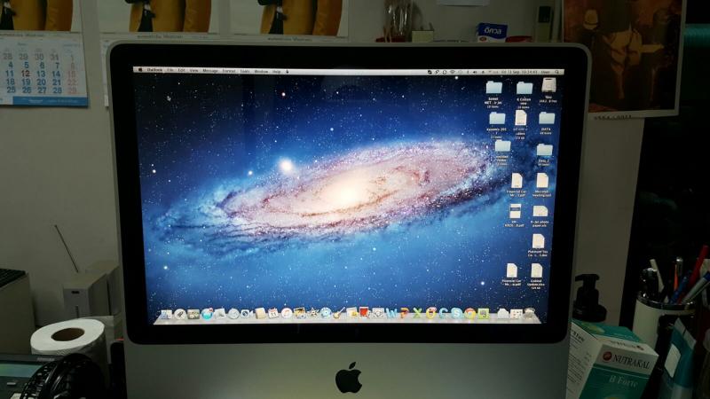Launch Skype S icon in Dock
The image size is (710, 399).
tap(455, 314)
